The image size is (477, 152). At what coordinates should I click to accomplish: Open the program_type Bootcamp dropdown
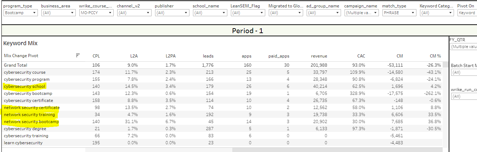coord(21,13)
